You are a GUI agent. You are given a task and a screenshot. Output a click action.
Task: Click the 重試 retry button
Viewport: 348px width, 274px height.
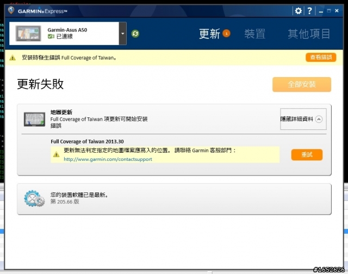307,154
